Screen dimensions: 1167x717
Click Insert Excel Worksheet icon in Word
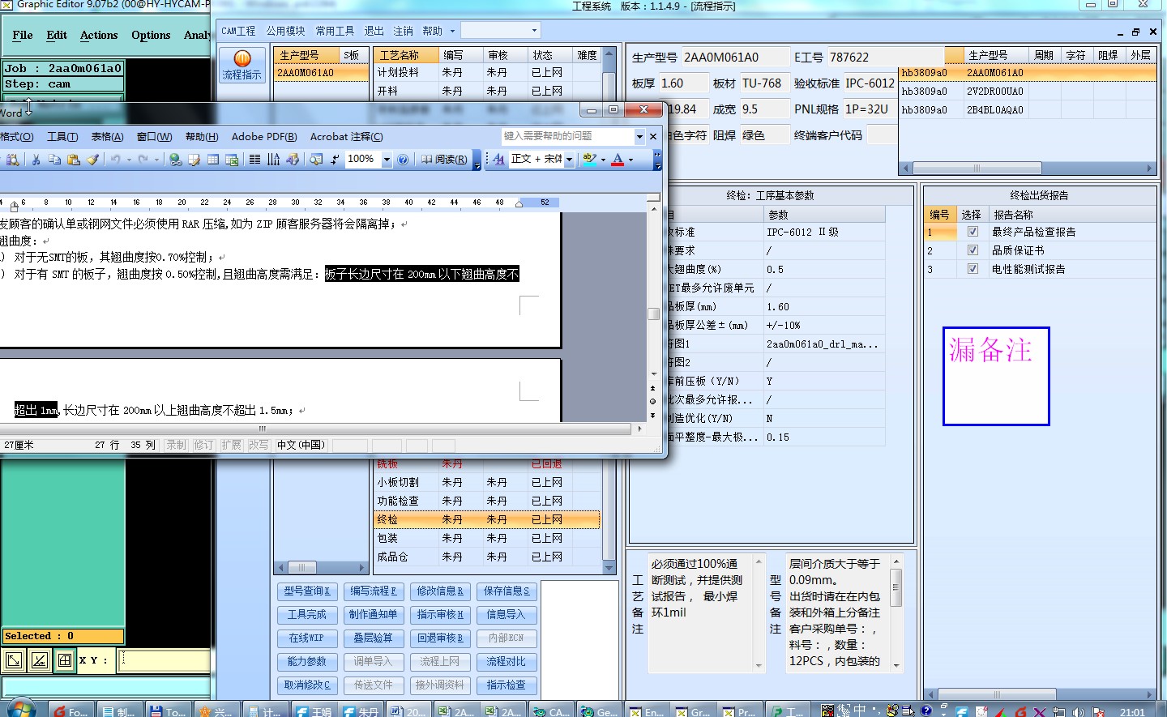pyautogui.click(x=232, y=160)
